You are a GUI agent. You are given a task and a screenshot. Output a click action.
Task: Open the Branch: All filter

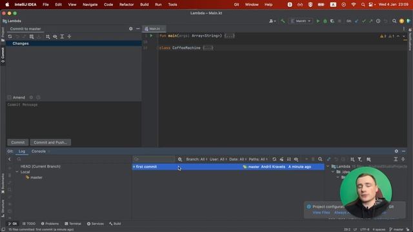[x=196, y=159]
